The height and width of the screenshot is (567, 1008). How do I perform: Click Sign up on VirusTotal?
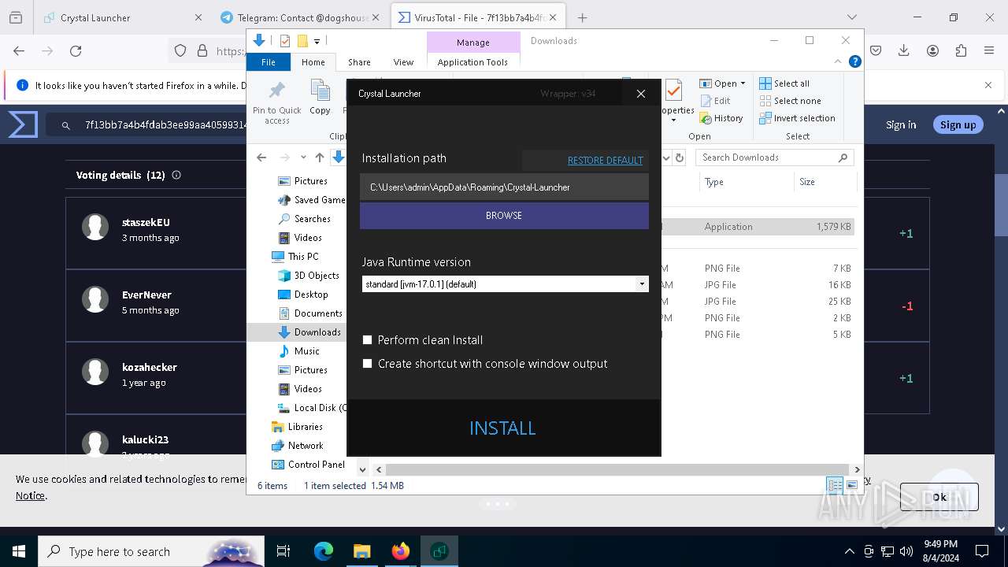click(x=958, y=124)
